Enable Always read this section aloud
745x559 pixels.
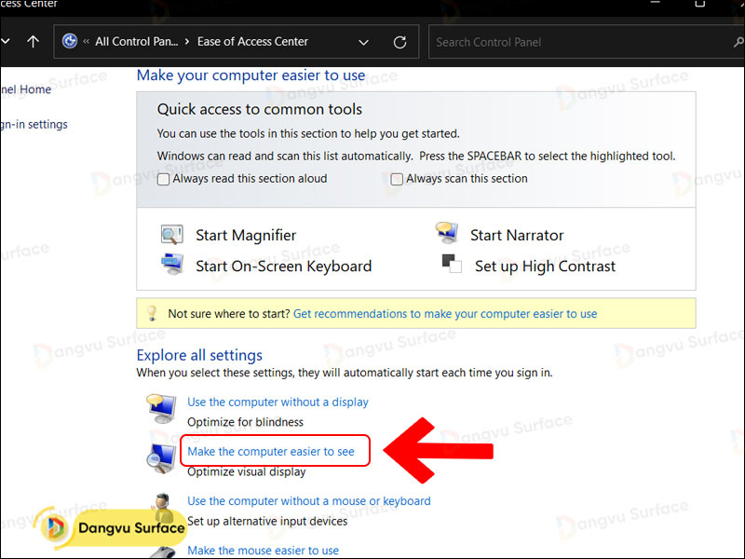(x=164, y=179)
